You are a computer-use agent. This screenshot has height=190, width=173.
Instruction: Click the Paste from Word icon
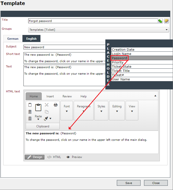tap(30, 112)
